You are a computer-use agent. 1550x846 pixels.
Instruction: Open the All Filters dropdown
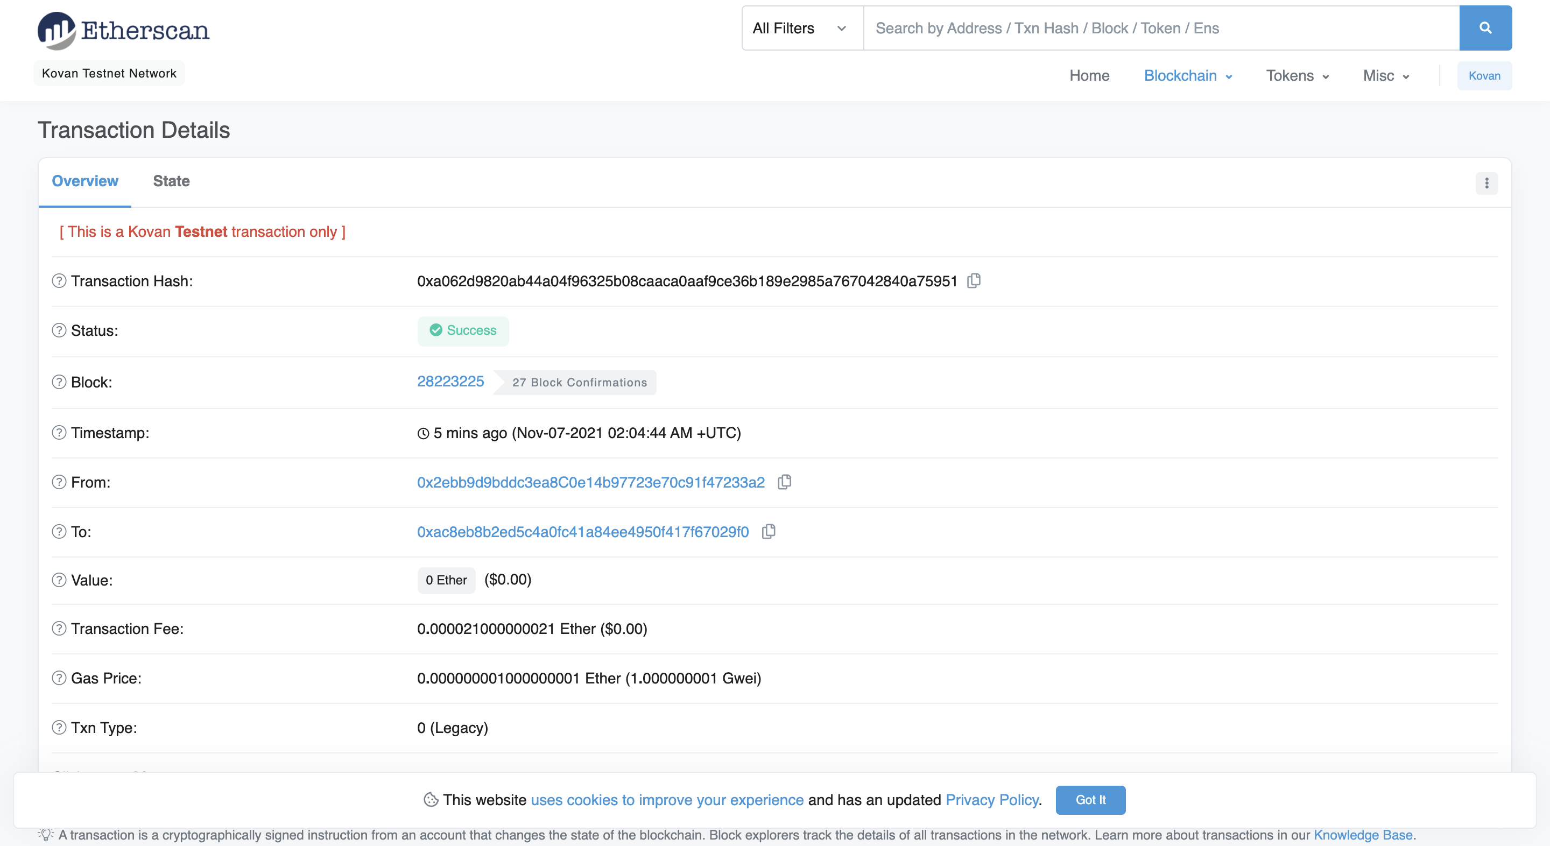[802, 29]
